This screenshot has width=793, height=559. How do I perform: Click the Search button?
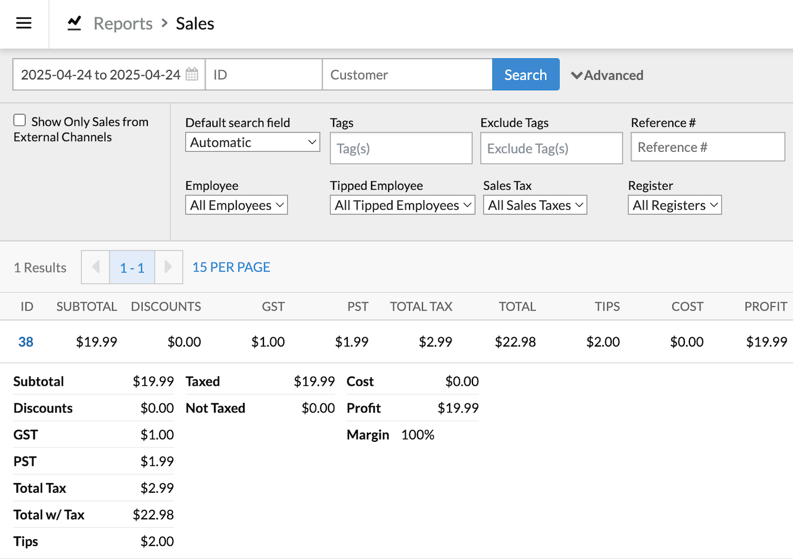526,74
